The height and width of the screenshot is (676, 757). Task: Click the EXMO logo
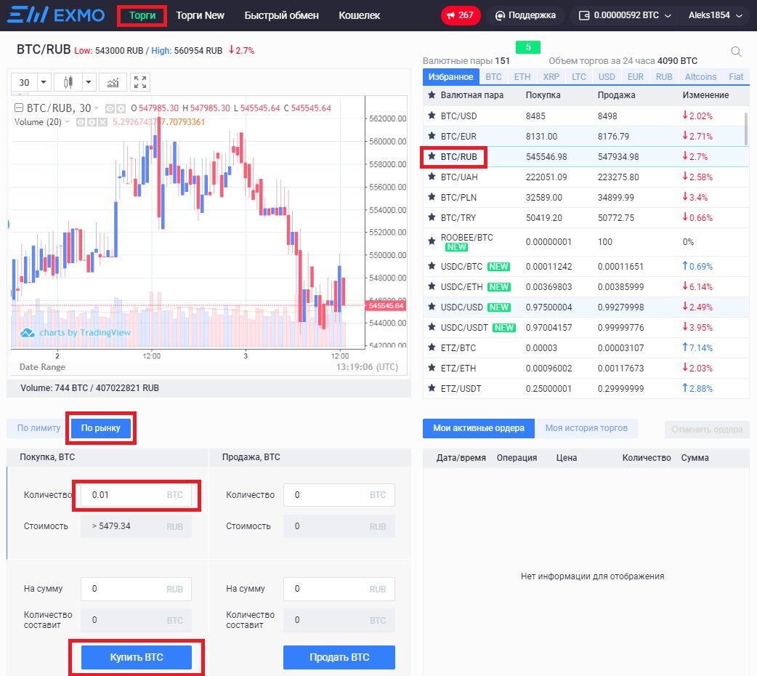click(x=56, y=15)
